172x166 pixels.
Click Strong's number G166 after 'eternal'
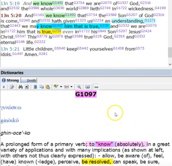[20, 42]
